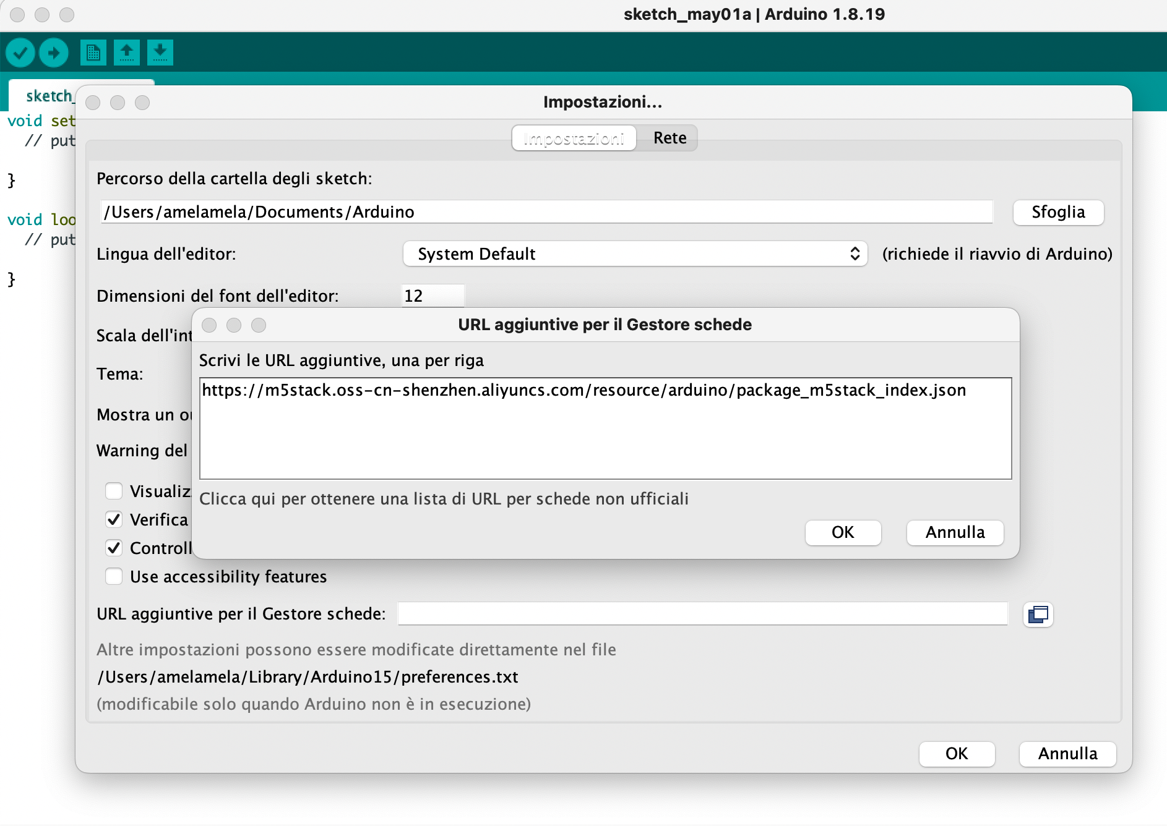
Task: Dismiss Impostazioni with Annulla
Action: 1067,754
